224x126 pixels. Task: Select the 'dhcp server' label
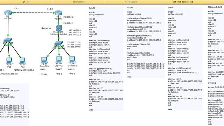coord(46,28)
